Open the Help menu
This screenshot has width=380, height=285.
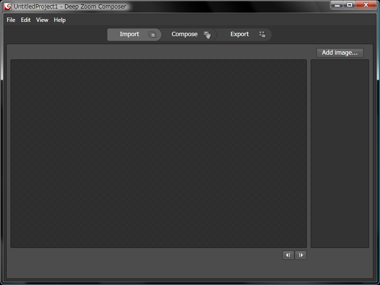point(60,20)
